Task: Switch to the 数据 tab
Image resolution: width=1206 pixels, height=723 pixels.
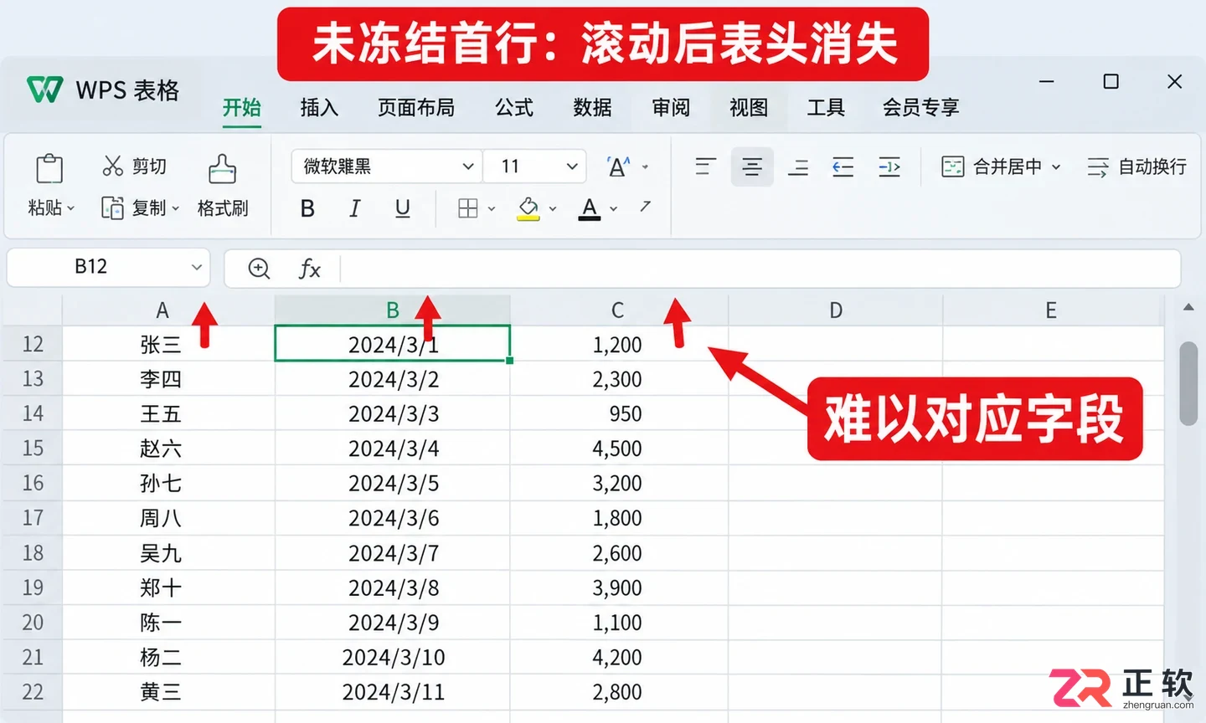Action: click(x=592, y=107)
